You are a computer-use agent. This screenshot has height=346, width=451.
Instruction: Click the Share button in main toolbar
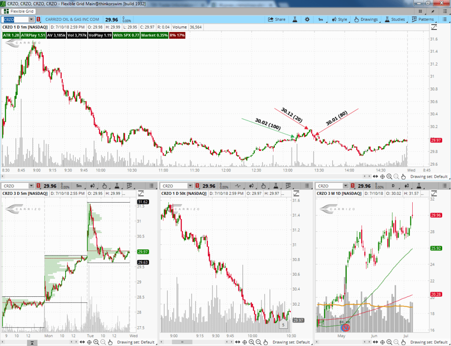[277, 19]
